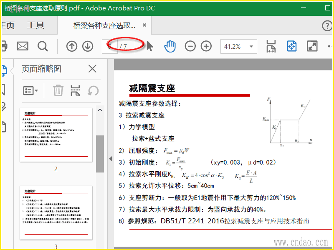
Task: Click the fit one full page icon
Action: (x=291, y=46)
